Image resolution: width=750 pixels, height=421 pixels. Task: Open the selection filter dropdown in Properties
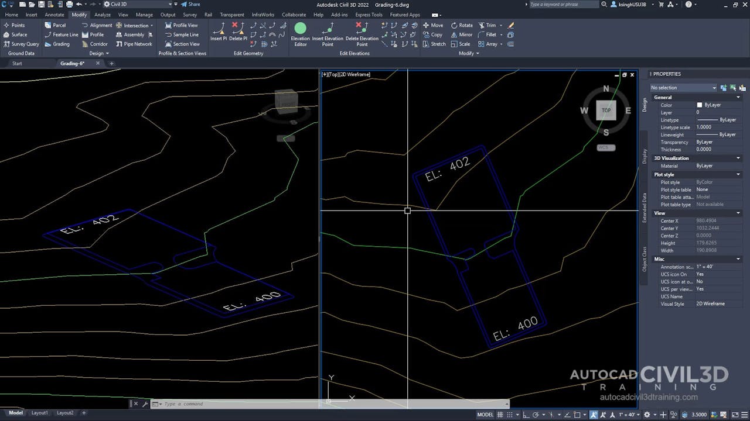pos(714,87)
